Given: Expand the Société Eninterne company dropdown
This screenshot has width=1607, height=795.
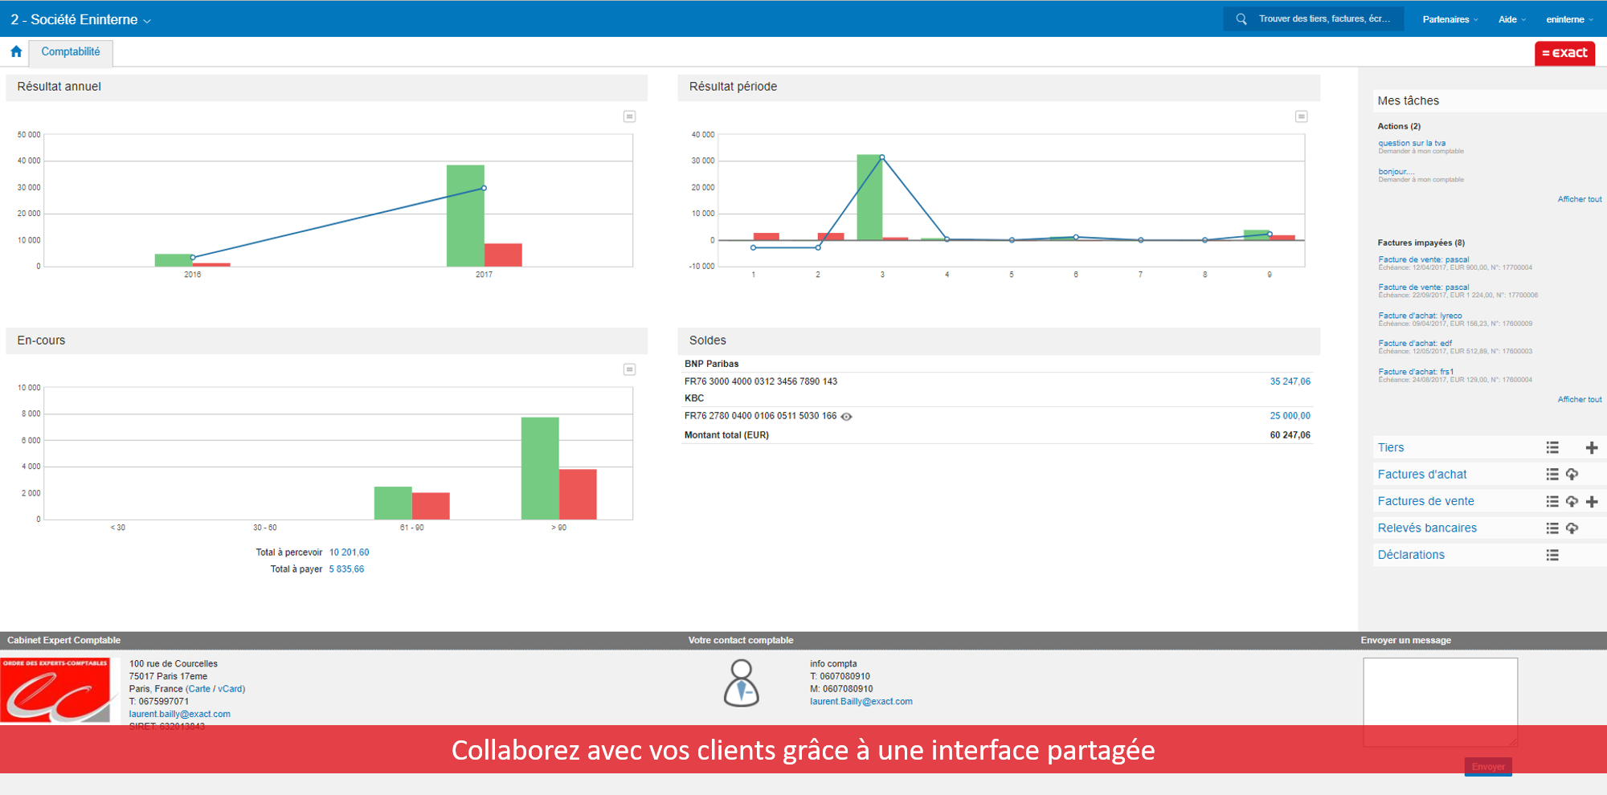Looking at the screenshot, I should (x=80, y=19).
